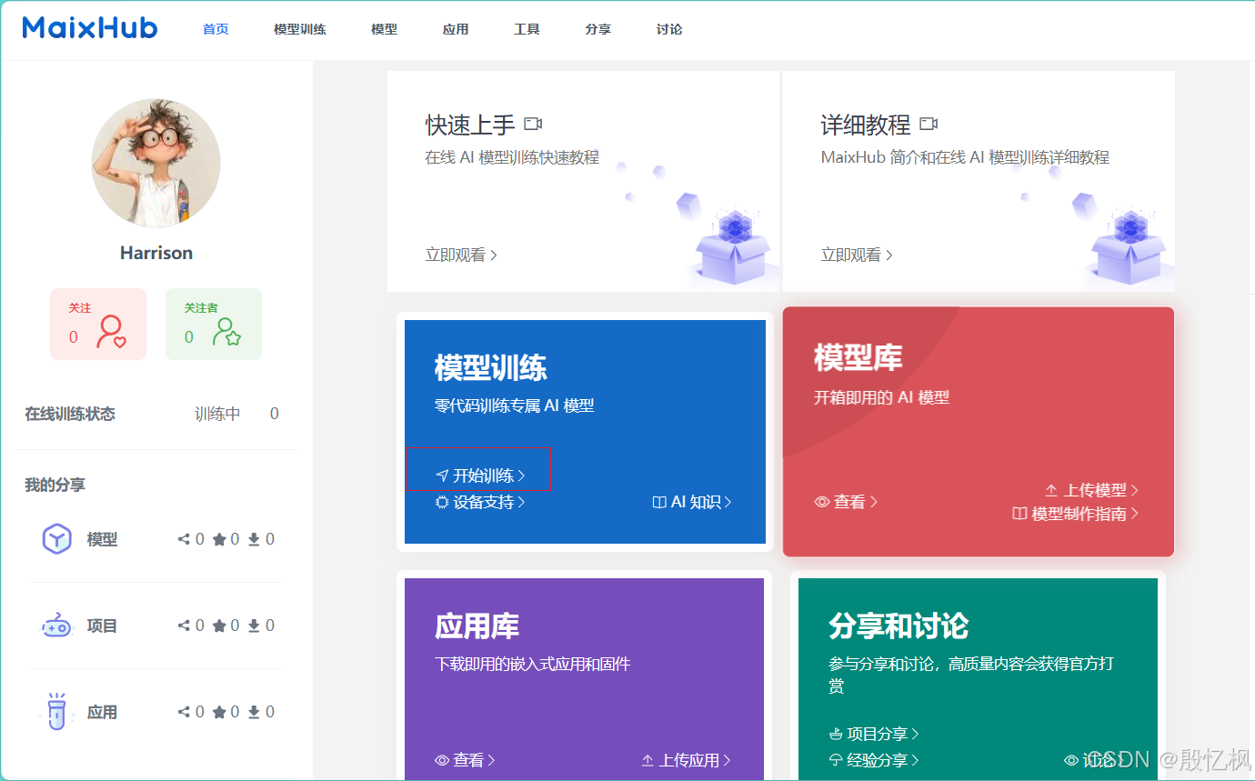
Task: Click the MaixHub logo
Action: click(x=90, y=27)
